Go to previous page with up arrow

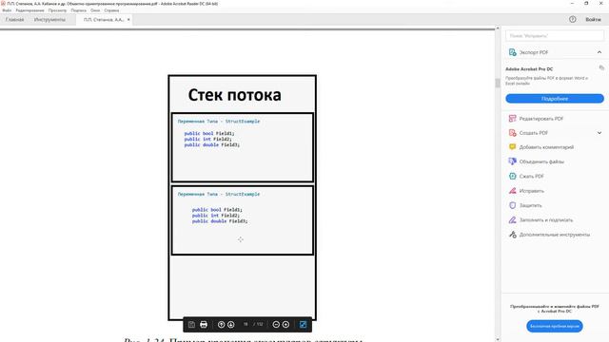pos(221,325)
